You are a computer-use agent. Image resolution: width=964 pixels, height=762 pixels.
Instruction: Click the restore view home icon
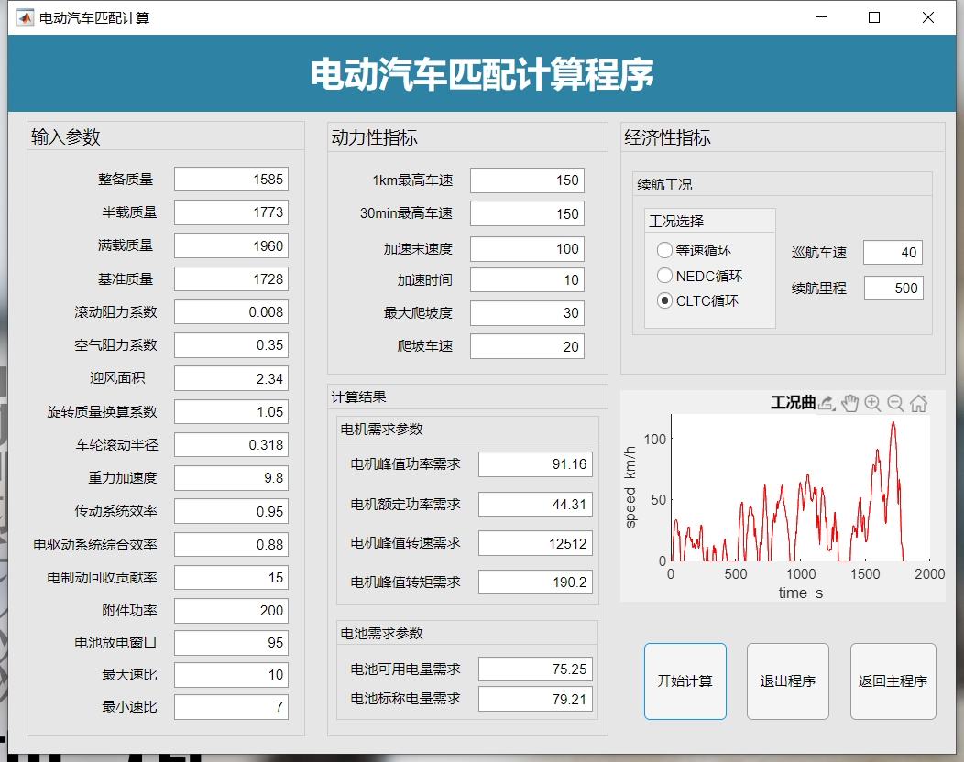tap(918, 404)
